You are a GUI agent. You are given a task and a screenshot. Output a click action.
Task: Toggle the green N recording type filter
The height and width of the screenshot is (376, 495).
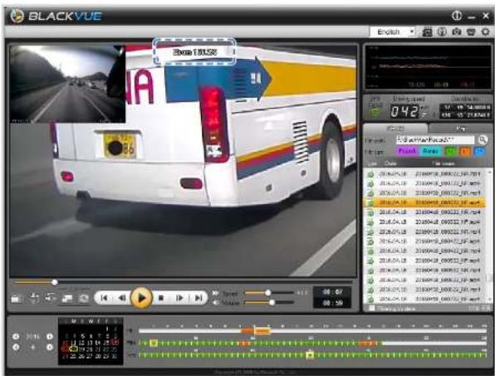click(450, 151)
